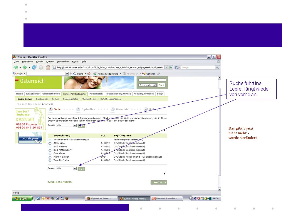Click the Stop loading icon
This screenshot has height=211, width=282.
click(x=41, y=67)
